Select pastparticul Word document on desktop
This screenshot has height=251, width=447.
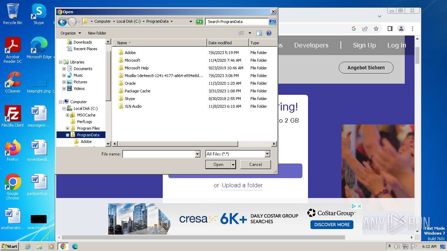click(39, 185)
